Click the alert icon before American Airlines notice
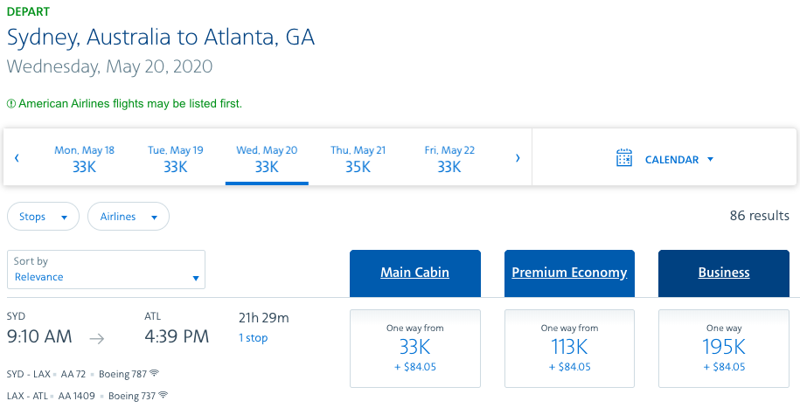800x408 pixels. coord(11,104)
